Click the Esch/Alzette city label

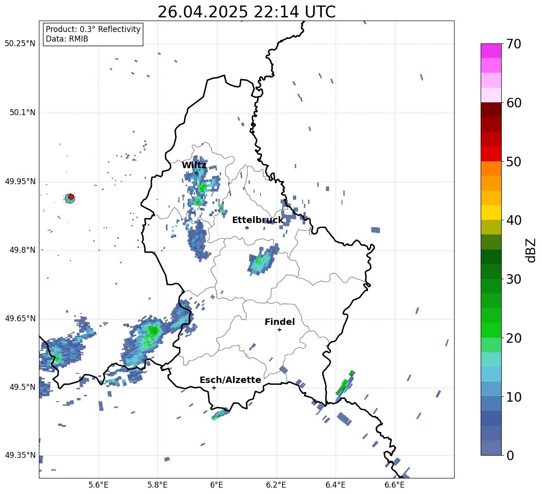[x=230, y=380]
